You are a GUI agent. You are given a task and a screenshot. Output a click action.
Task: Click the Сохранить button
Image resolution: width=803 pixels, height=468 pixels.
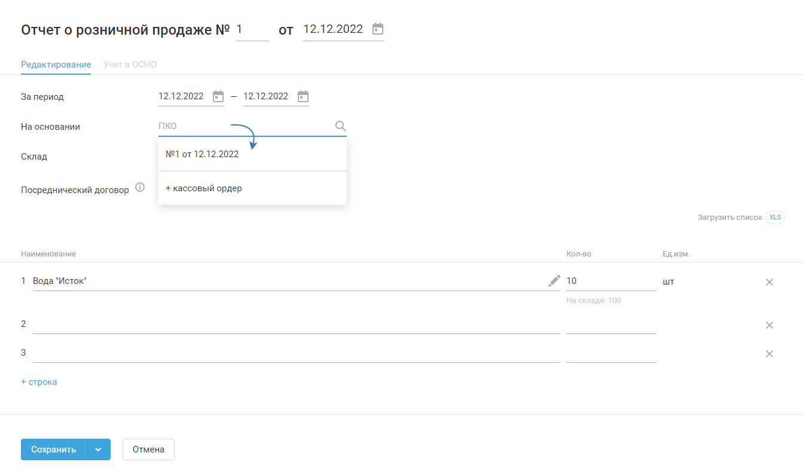(x=53, y=449)
